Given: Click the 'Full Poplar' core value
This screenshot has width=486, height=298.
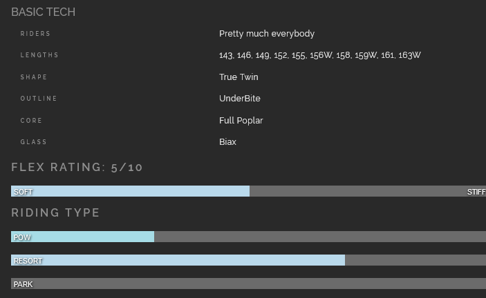Looking at the screenshot, I should coord(241,121).
